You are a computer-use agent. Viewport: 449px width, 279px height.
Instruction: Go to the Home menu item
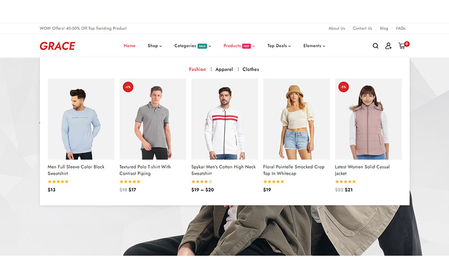129,46
